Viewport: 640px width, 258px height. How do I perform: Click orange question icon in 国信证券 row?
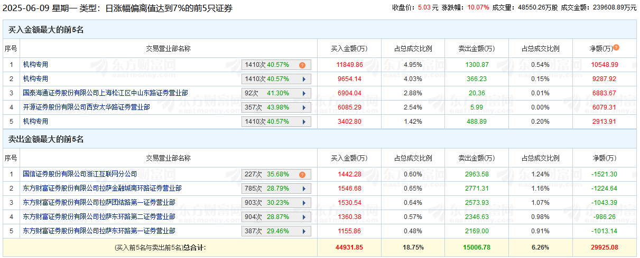(302, 175)
